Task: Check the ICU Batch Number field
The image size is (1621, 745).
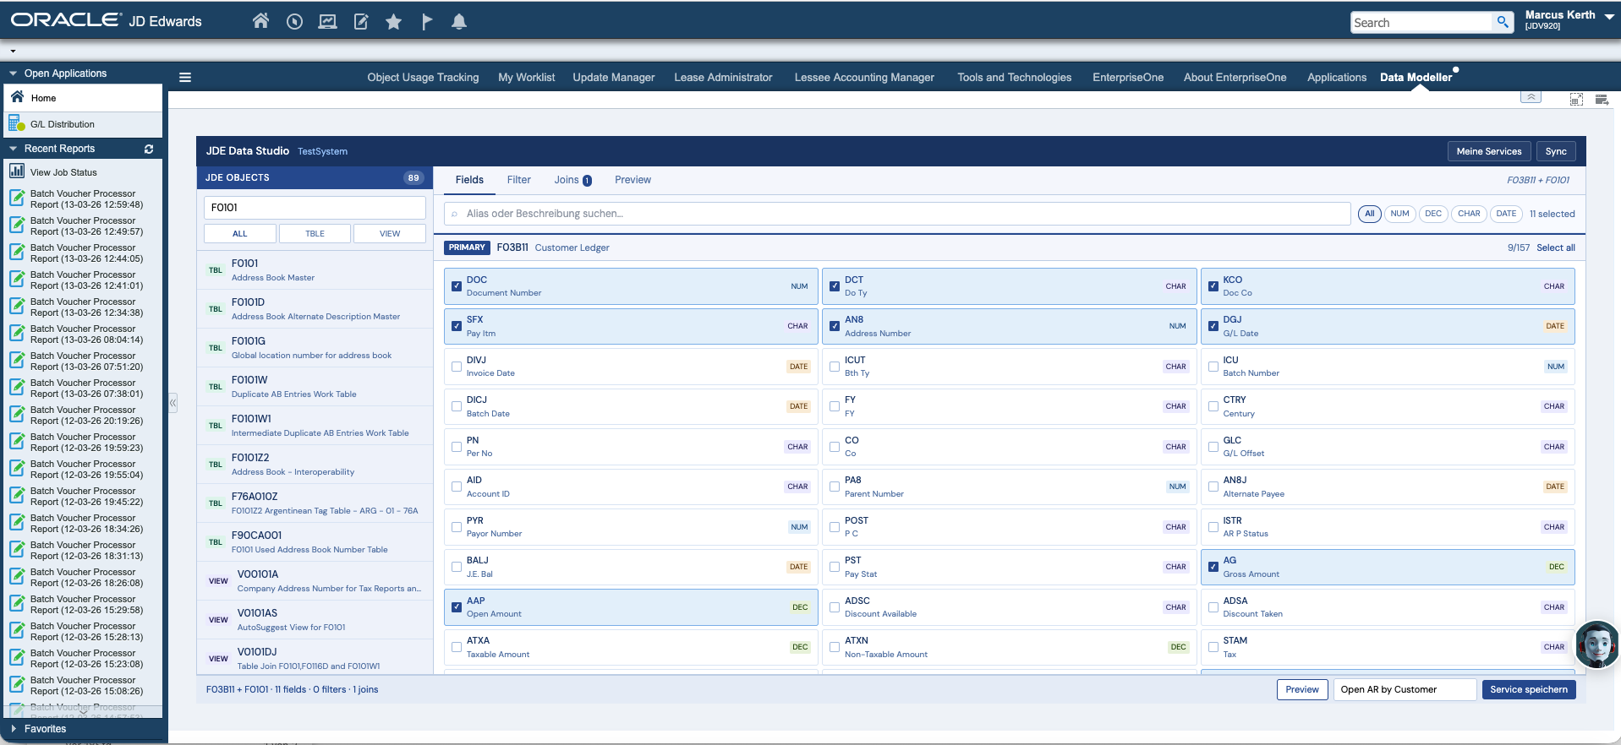Action: [1213, 367]
